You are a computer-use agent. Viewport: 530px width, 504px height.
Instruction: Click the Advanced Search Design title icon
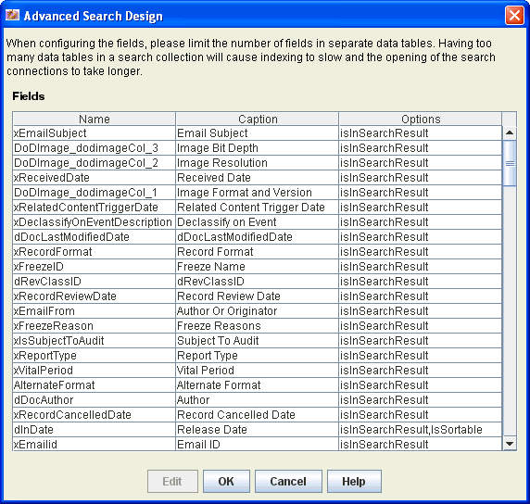tap(12, 15)
